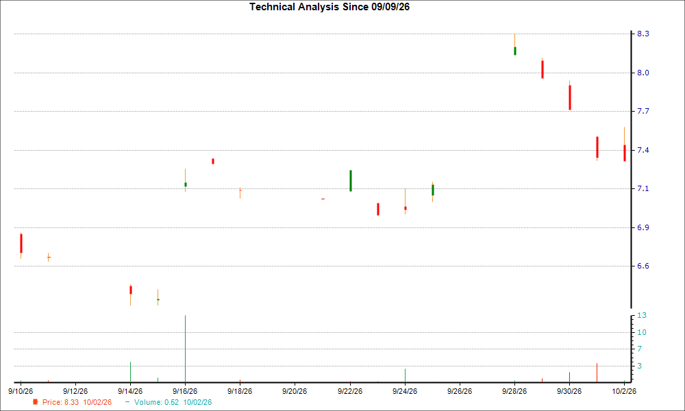Screen dimensions: 685x411
Task: Click the green volume bar at 9/14/26
Action: tap(130, 372)
